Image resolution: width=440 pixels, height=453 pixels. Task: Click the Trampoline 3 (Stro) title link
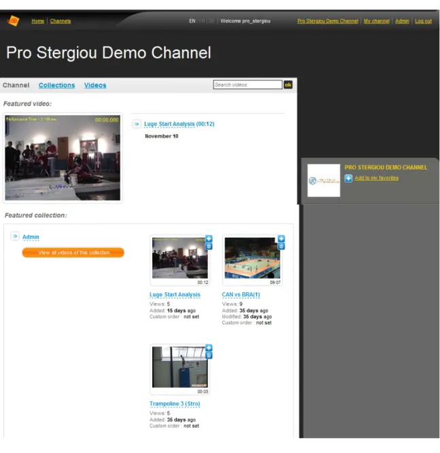175,404
